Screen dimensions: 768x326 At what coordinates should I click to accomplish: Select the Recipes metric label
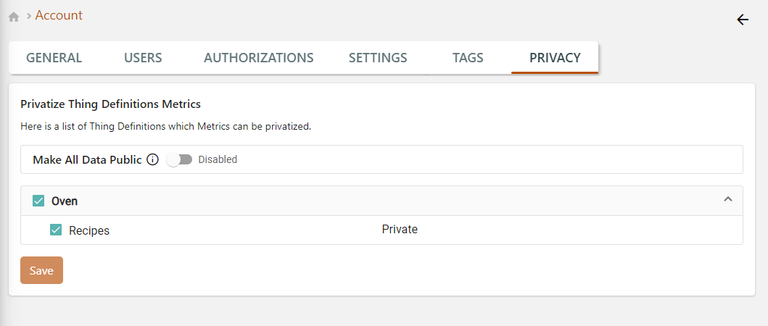click(x=89, y=230)
